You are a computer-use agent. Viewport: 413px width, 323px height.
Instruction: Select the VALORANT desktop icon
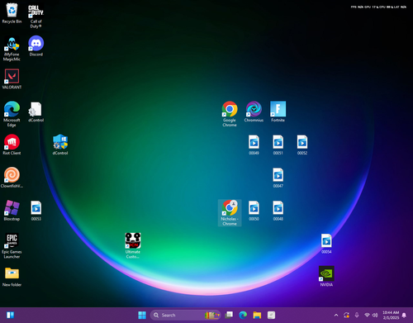point(12,79)
